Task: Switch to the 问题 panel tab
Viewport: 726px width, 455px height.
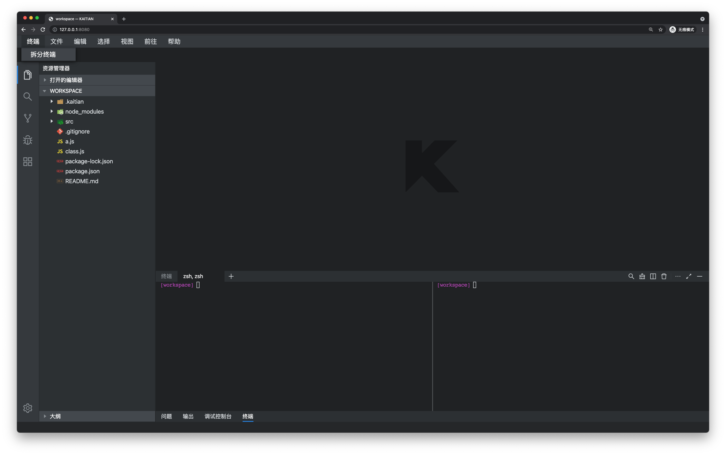Action: 166,416
